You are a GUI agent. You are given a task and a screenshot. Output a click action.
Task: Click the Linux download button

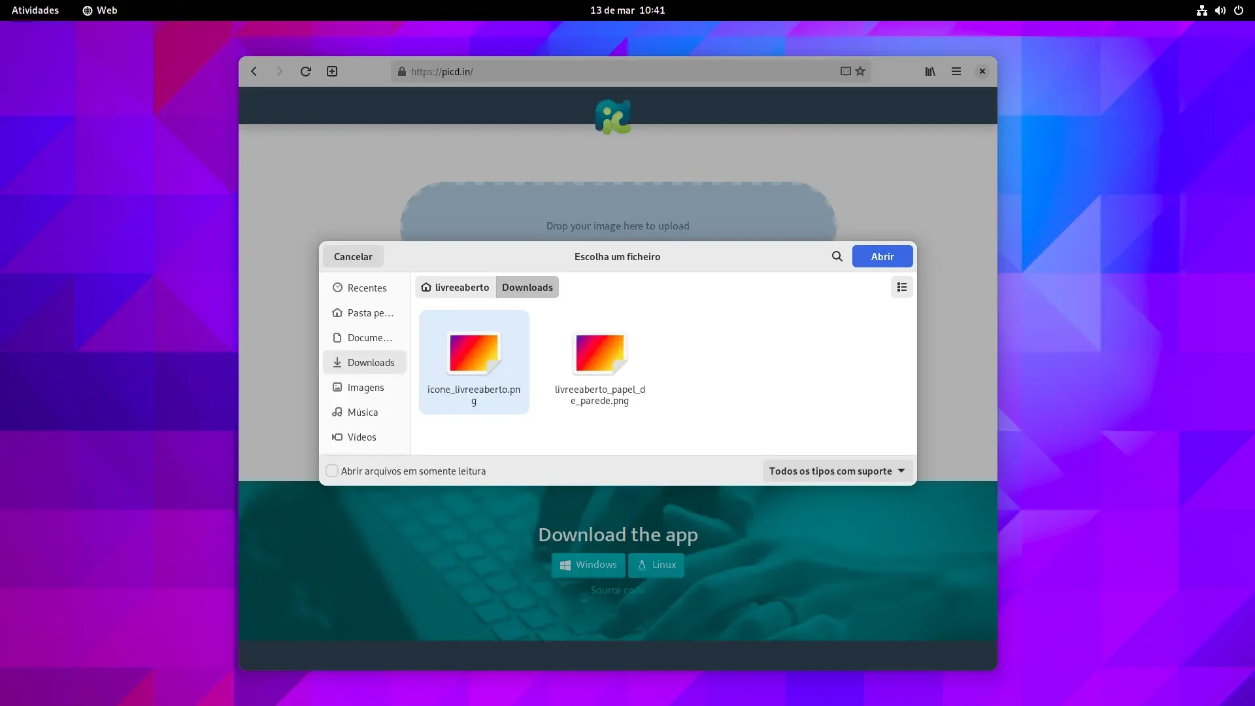point(656,565)
